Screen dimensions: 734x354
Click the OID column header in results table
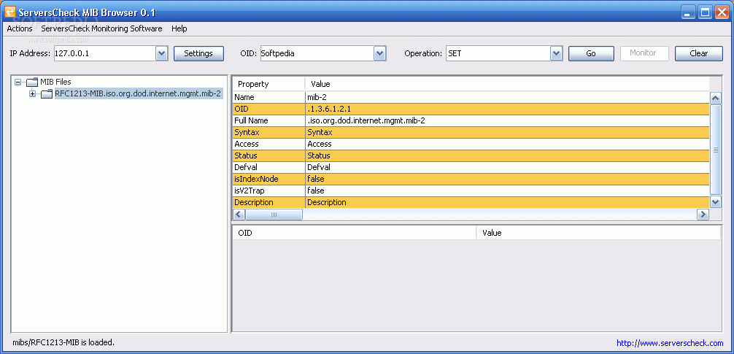click(x=355, y=233)
